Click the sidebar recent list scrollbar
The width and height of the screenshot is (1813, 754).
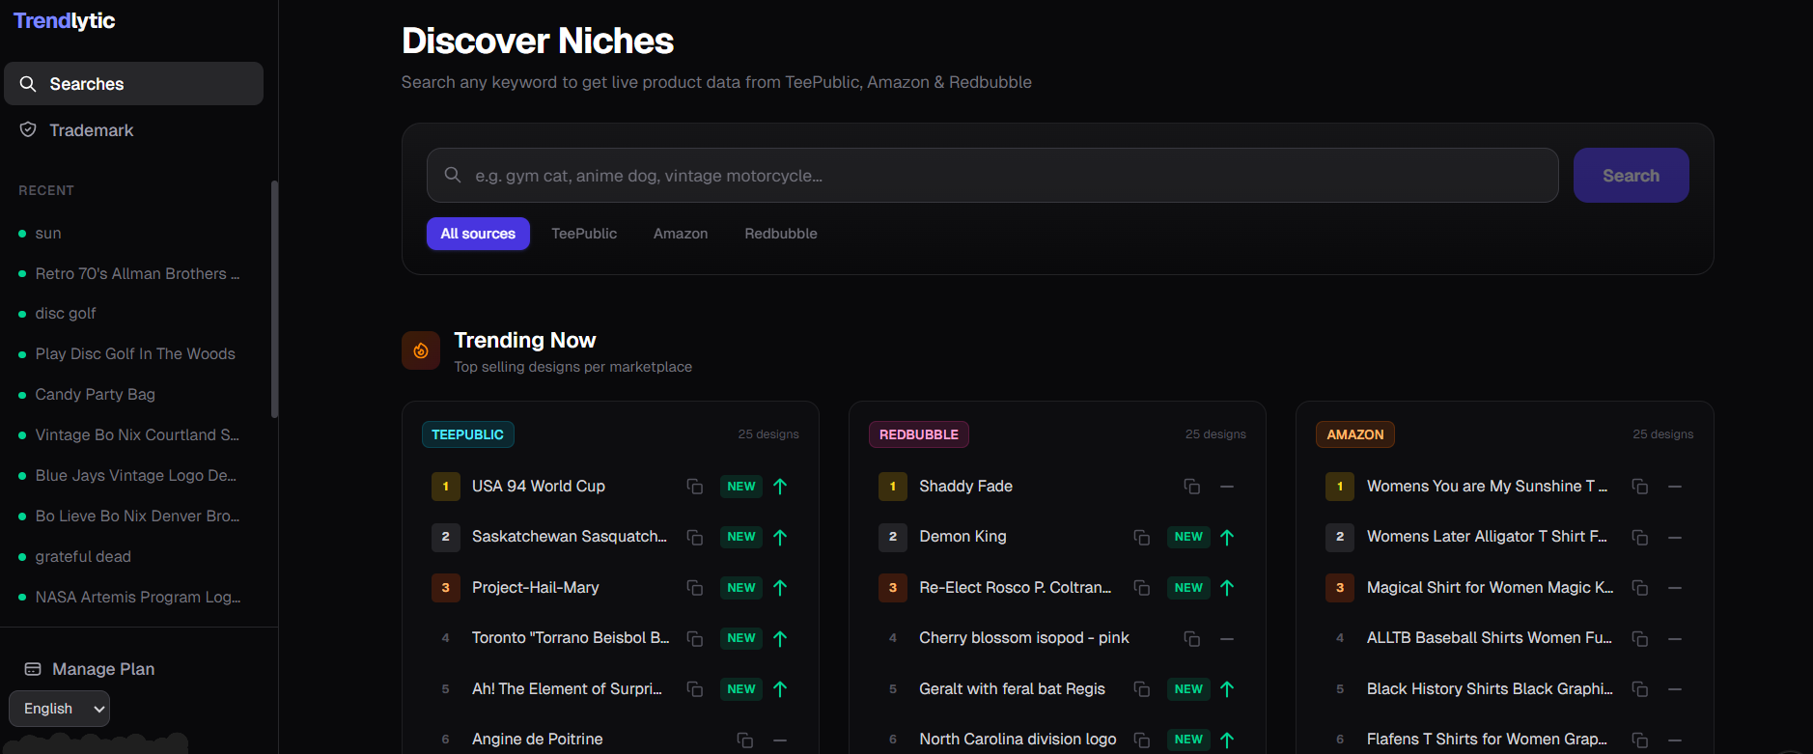pyautogui.click(x=274, y=299)
